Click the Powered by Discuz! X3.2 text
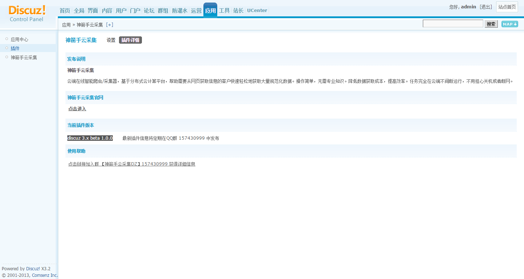 click(26, 269)
